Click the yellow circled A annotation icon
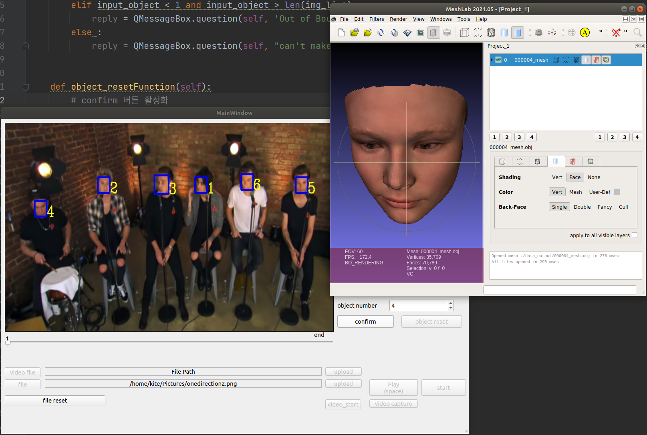647x435 pixels. click(x=585, y=32)
